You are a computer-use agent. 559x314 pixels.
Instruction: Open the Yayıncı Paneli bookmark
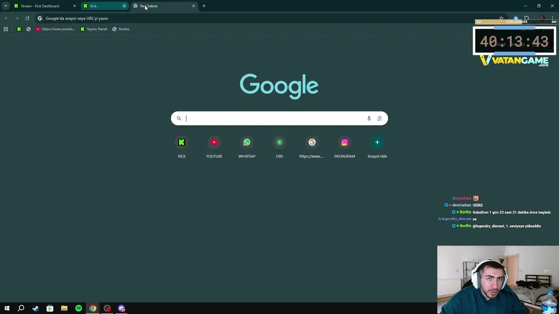click(x=94, y=29)
